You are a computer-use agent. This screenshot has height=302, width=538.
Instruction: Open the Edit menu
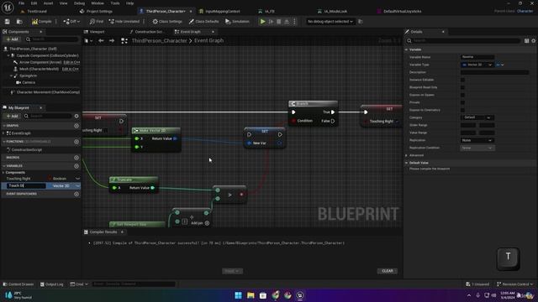click(34, 3)
